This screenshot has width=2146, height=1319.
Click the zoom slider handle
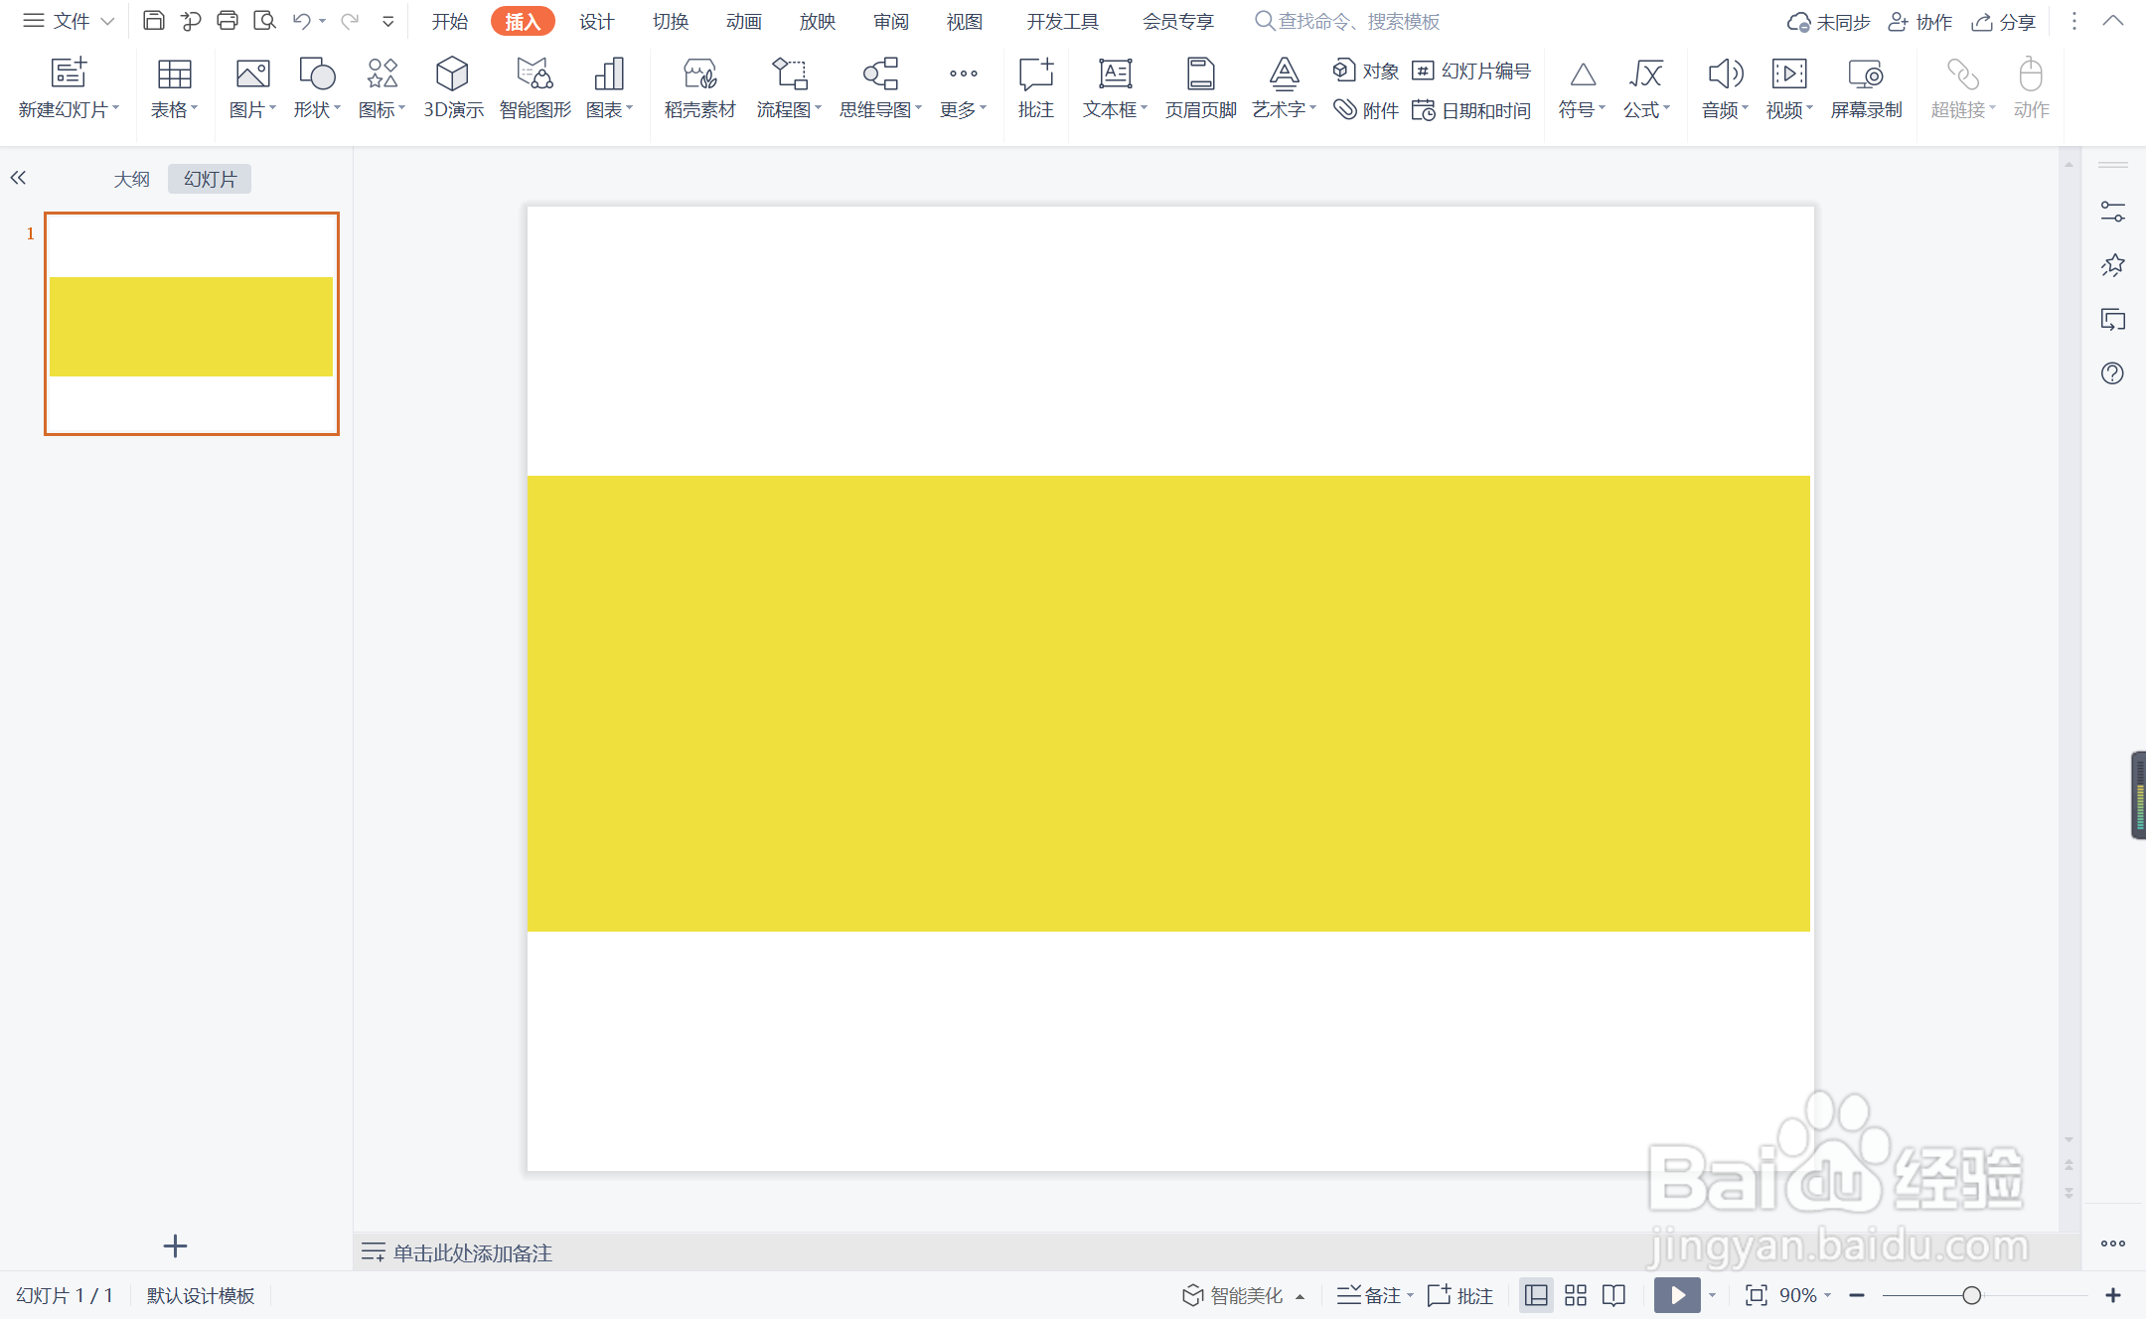1972,1295
